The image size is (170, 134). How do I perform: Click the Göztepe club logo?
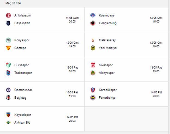(x=8, y=48)
